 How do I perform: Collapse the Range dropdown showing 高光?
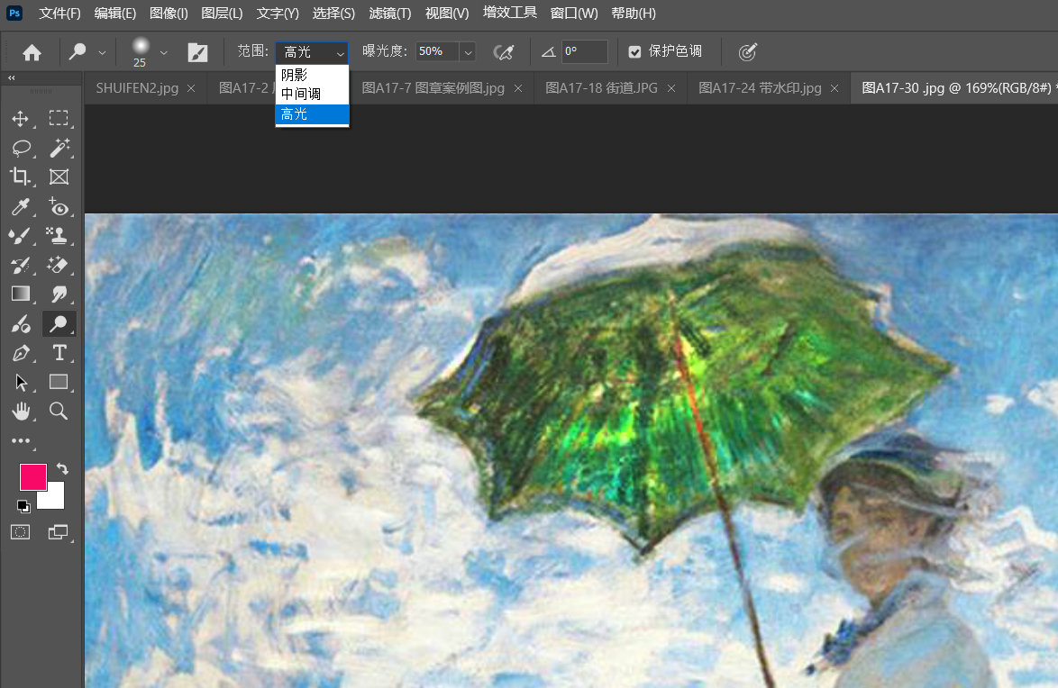(312, 52)
